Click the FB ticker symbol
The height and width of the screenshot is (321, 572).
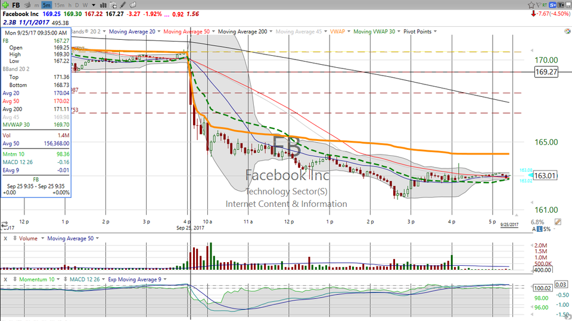[x=16, y=5]
